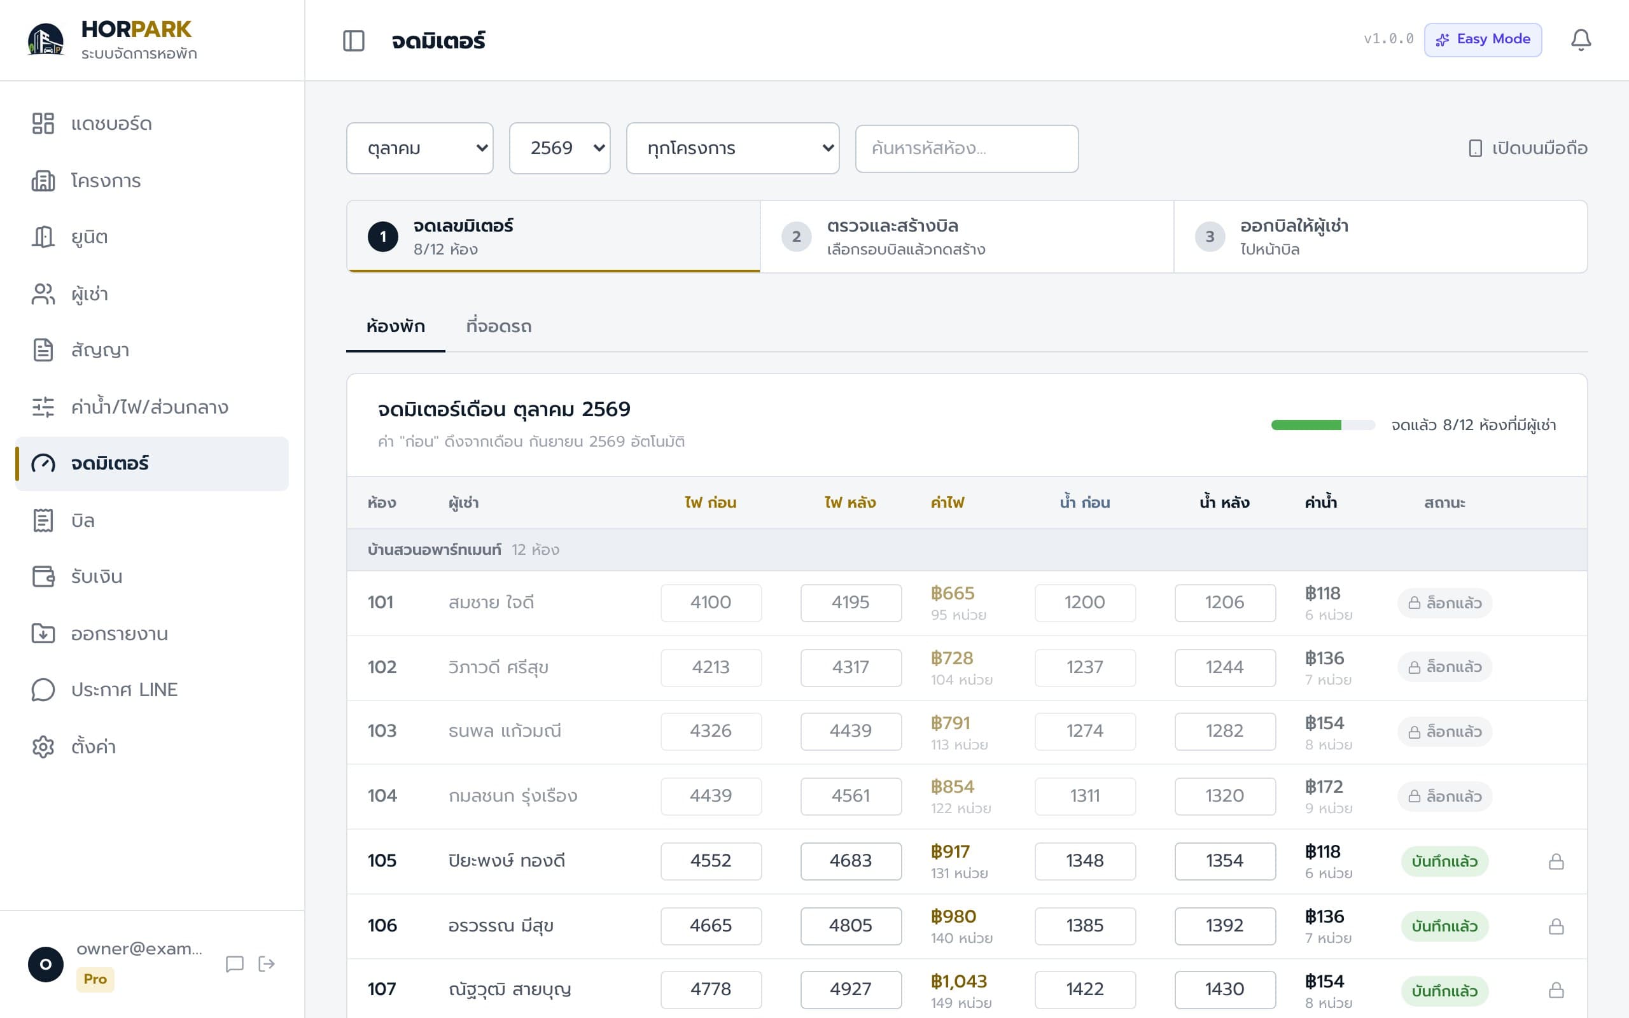Open the notifications bell
Screen dimensions: 1629x1018
(1581, 39)
